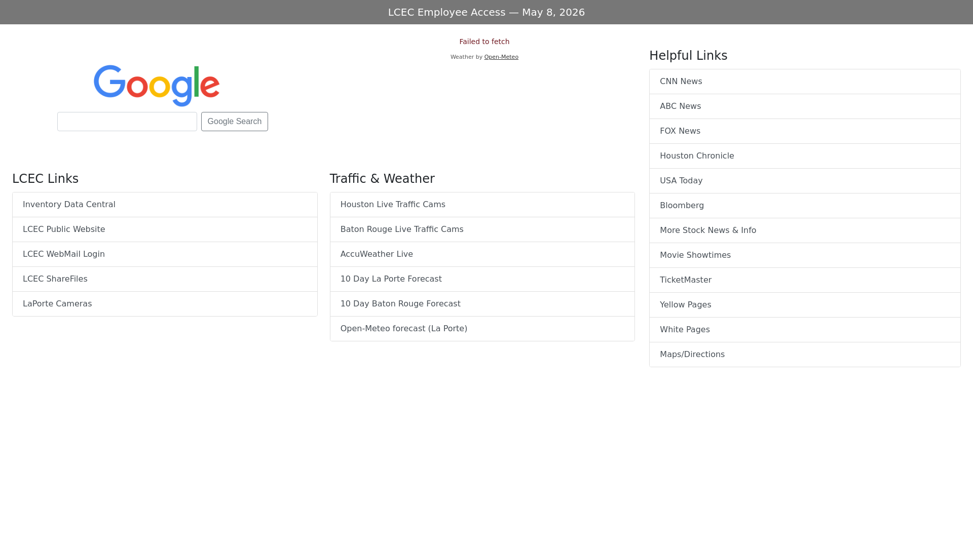Click the LCEC Links heading

pyautogui.click(x=45, y=179)
